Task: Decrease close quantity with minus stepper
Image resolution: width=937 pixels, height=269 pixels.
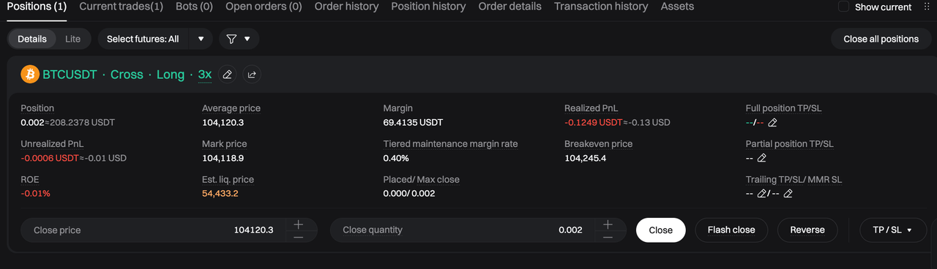Action: (608, 236)
